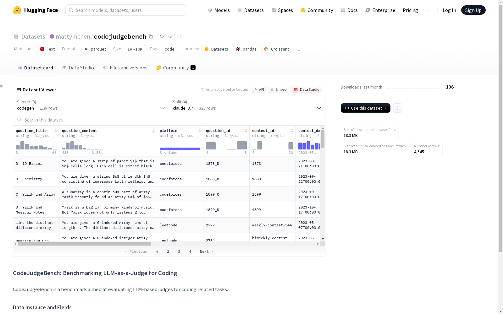Go to page 3 of the table
The image size is (503, 314).
[179, 252]
